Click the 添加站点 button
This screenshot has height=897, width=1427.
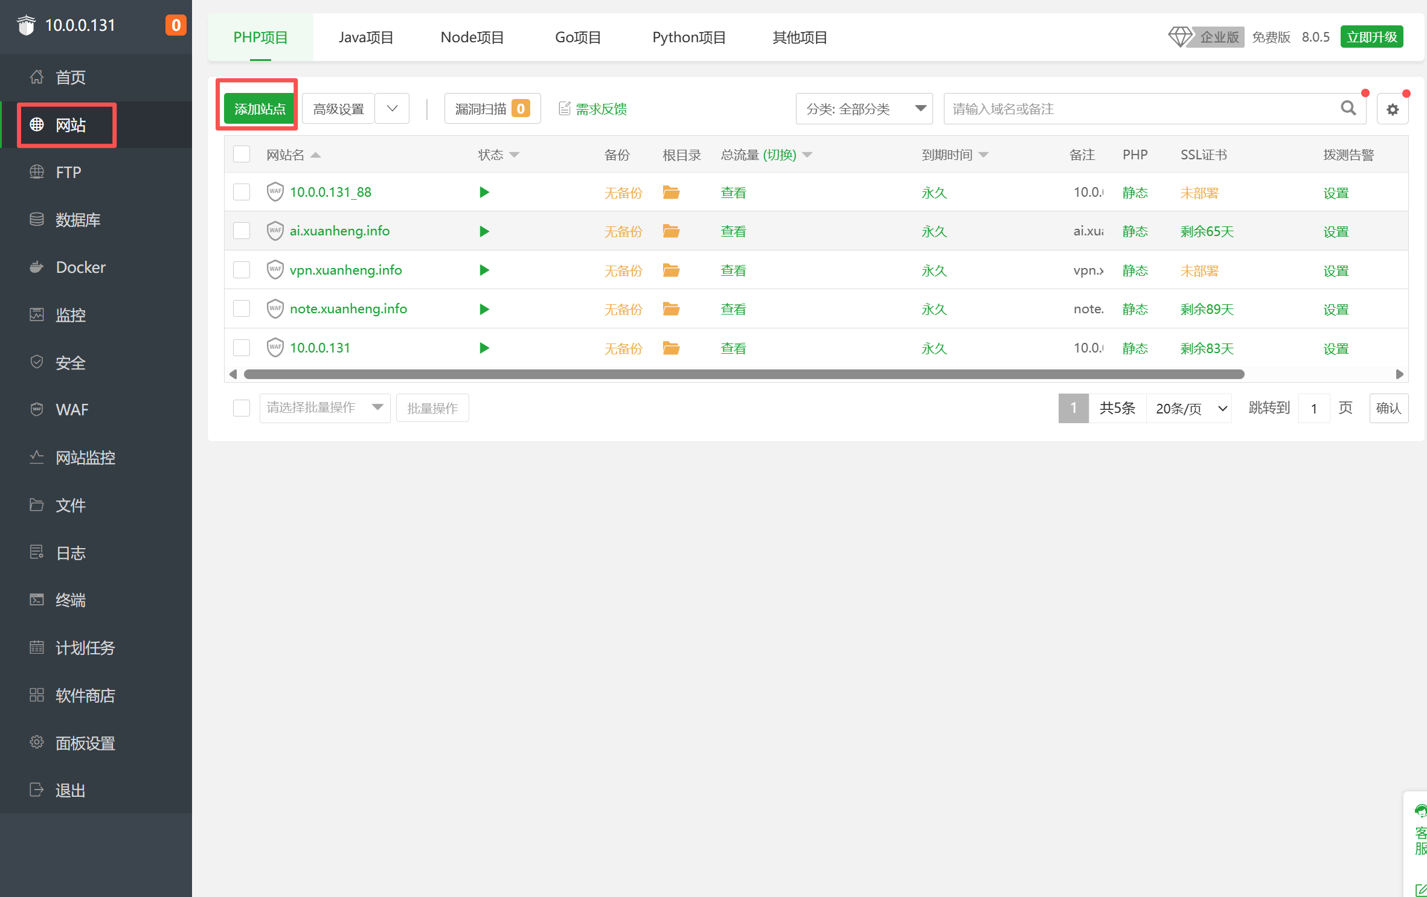259,109
